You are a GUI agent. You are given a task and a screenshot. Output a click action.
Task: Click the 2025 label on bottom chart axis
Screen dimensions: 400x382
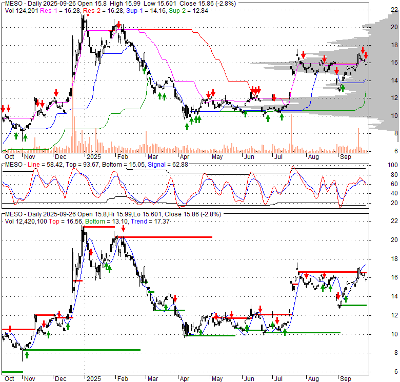[94, 379]
